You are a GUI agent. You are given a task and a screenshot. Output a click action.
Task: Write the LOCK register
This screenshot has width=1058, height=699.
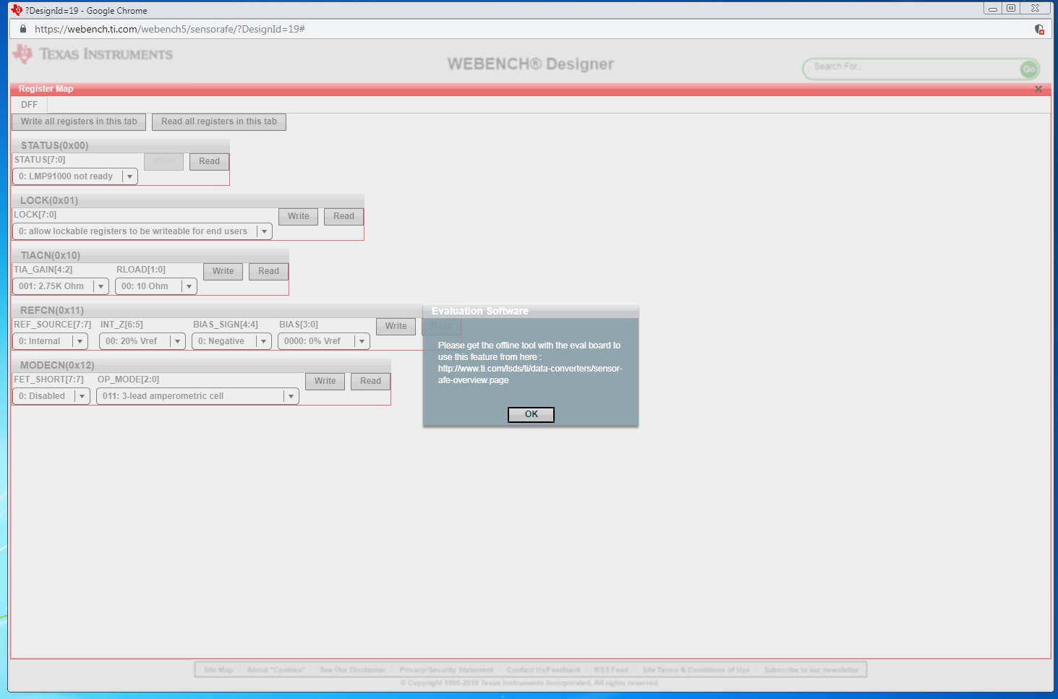pos(297,216)
